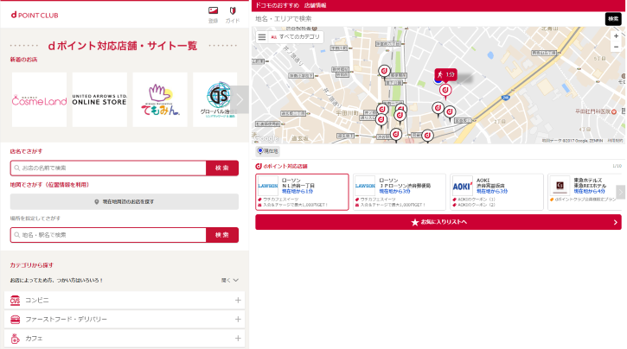This screenshot has width=627, height=349.
Task: Click the black 検索 button on map panel
Action: (613, 19)
